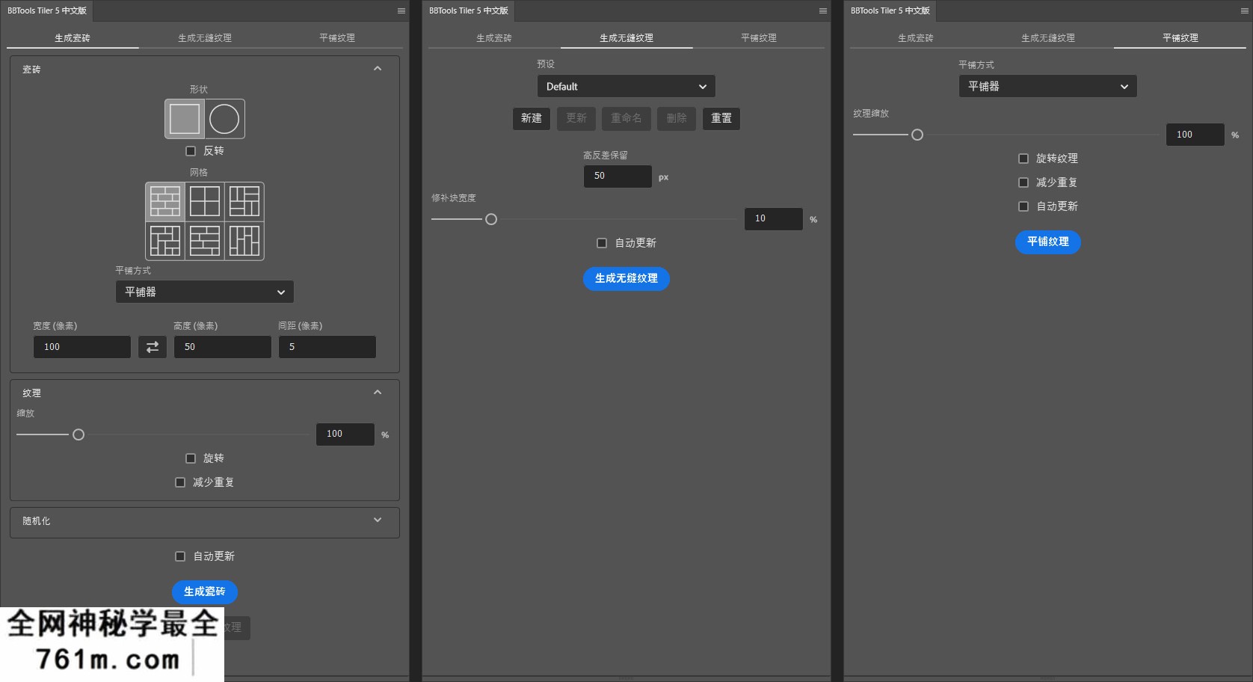Open the right panel's flyout menu
Image resolution: width=1253 pixels, height=682 pixels.
tap(1245, 11)
